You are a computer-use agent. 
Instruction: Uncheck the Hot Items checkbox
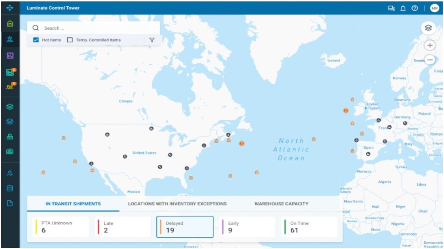click(36, 40)
